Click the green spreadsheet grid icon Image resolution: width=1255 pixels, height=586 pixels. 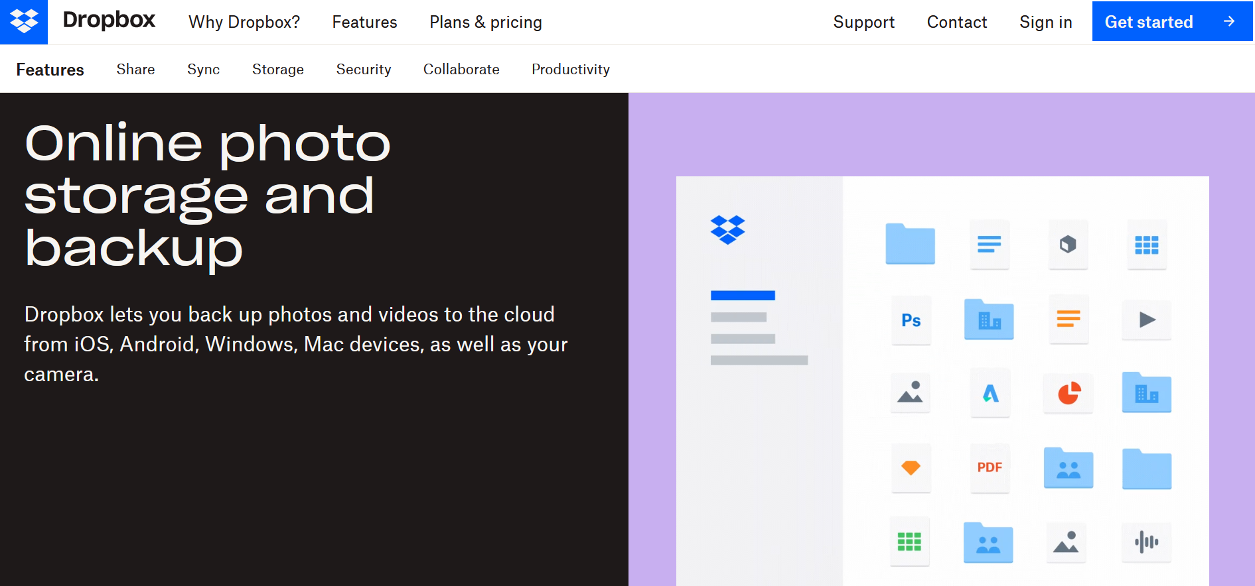point(909,542)
